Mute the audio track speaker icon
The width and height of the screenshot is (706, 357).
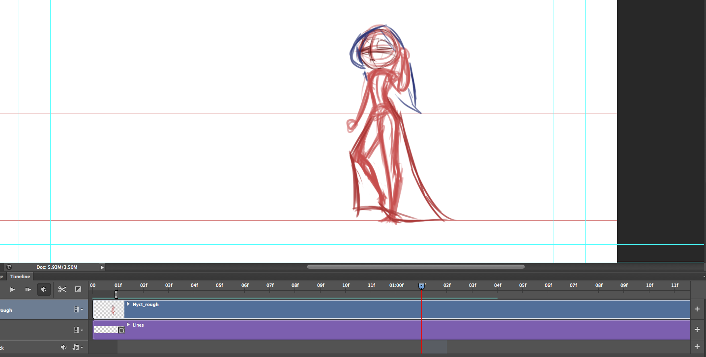[63, 347]
